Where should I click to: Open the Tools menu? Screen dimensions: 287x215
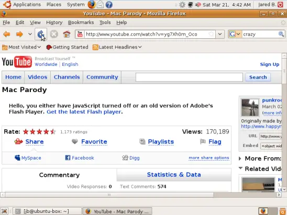click(x=105, y=22)
